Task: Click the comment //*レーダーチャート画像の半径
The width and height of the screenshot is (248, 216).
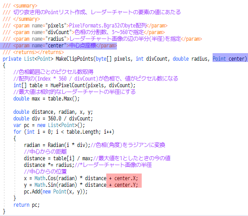Action: 113,165
